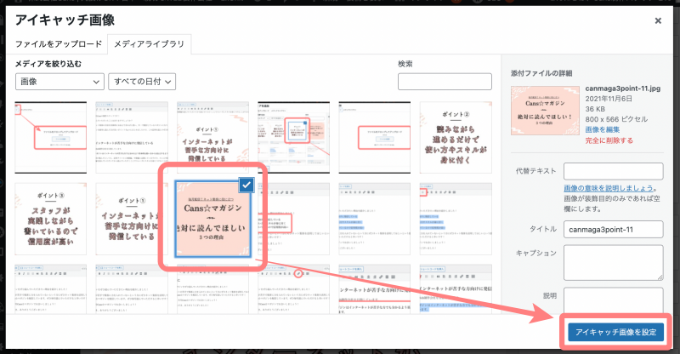Select the メディアライブラリ tab
The width and height of the screenshot is (680, 354).
149,44
